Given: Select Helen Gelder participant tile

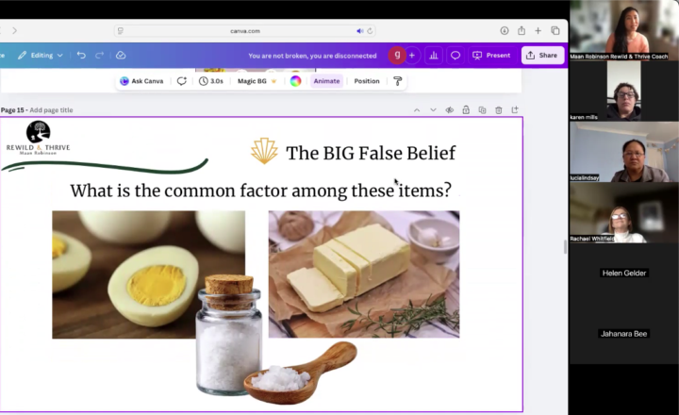Looking at the screenshot, I should [624, 273].
